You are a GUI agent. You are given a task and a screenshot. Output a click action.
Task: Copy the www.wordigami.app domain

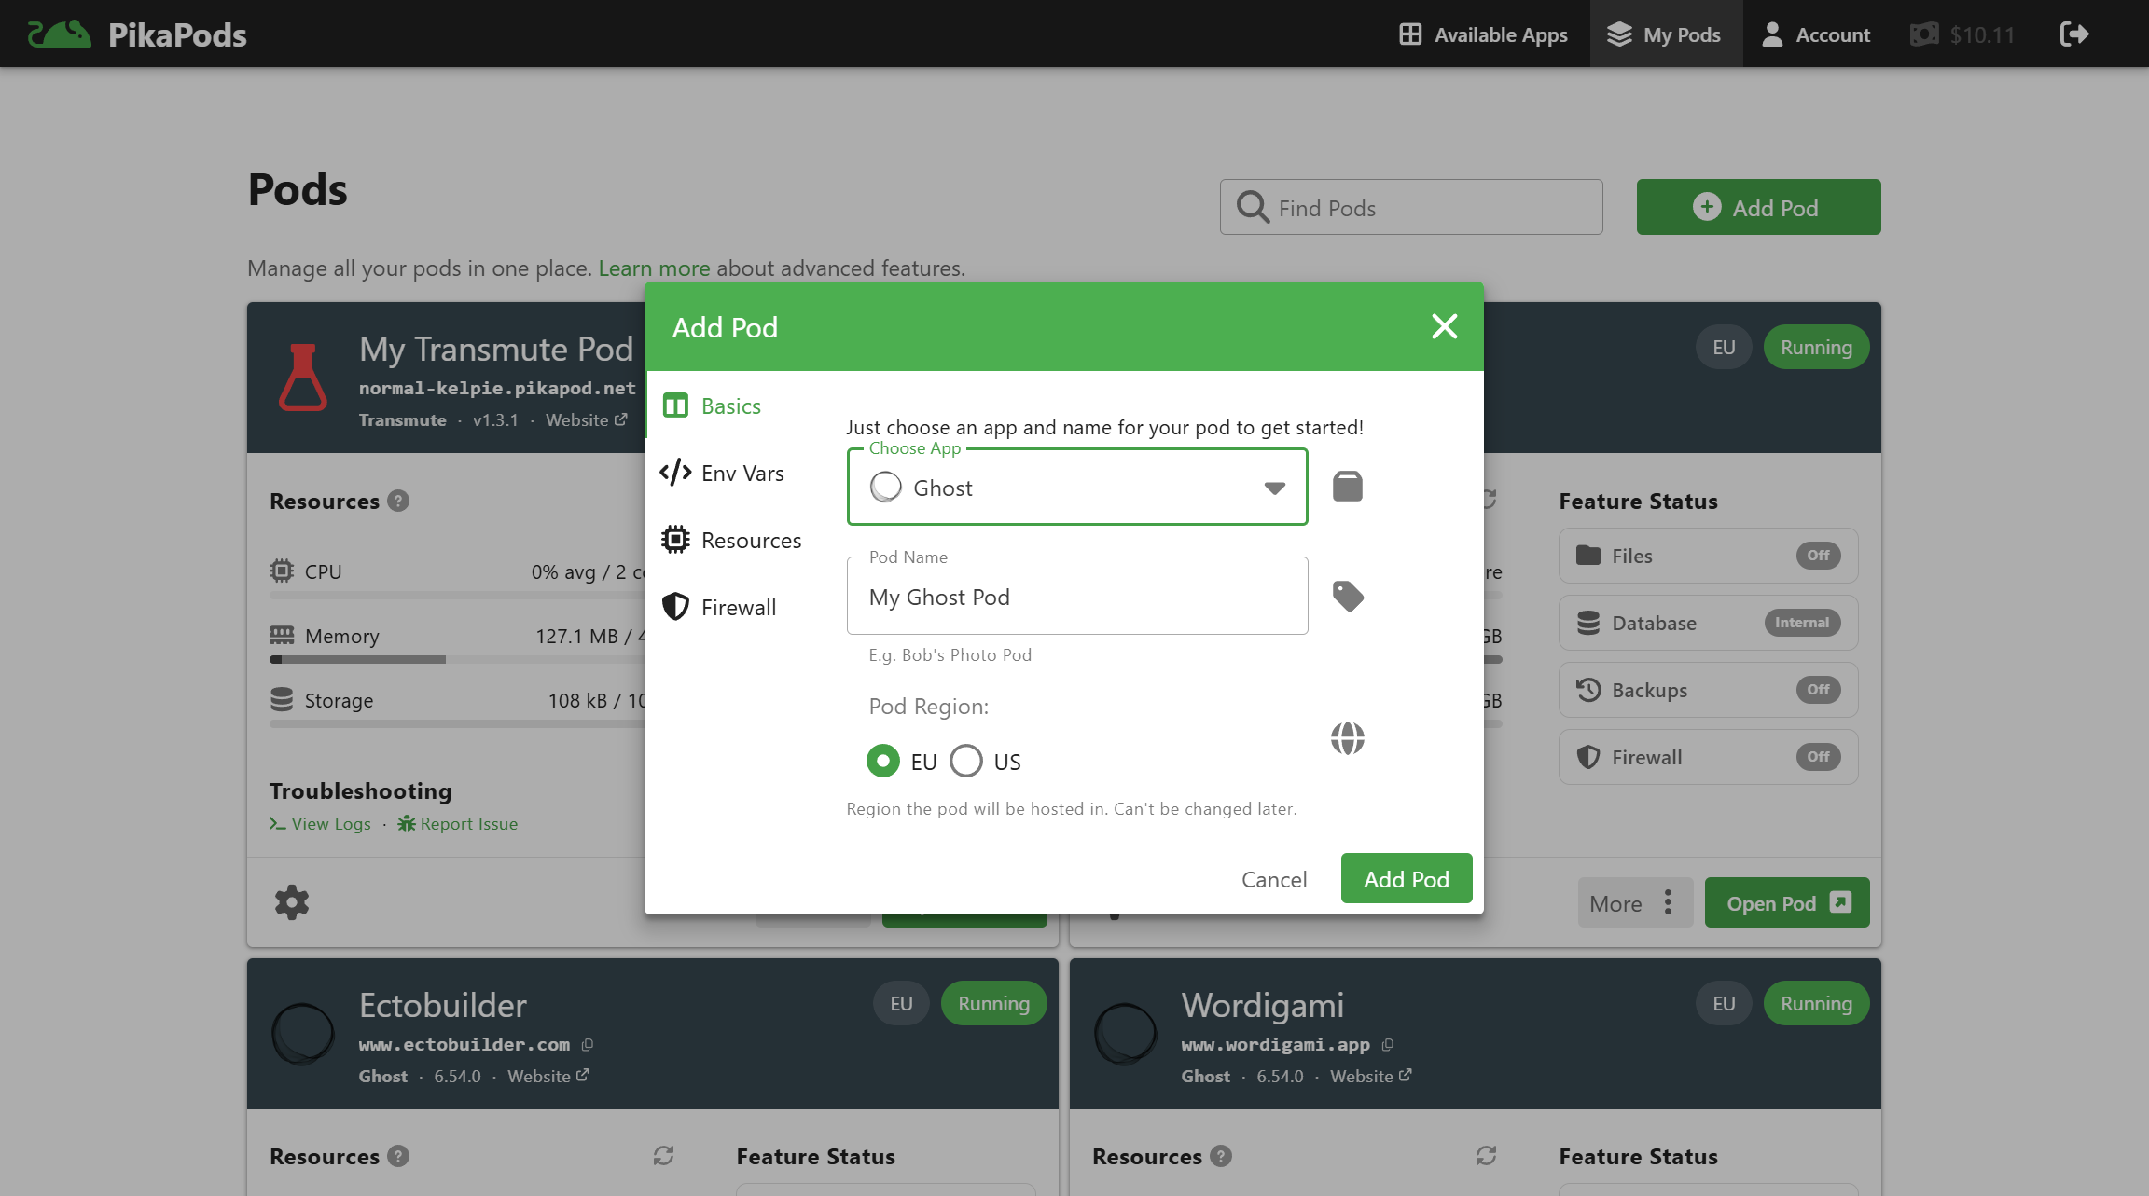point(1388,1045)
